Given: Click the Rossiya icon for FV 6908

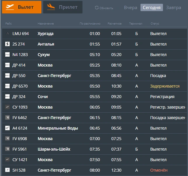Looking at the screenshot, I should (8, 139).
